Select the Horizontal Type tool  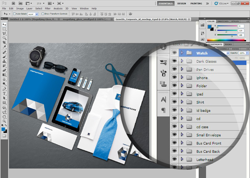[4, 93]
